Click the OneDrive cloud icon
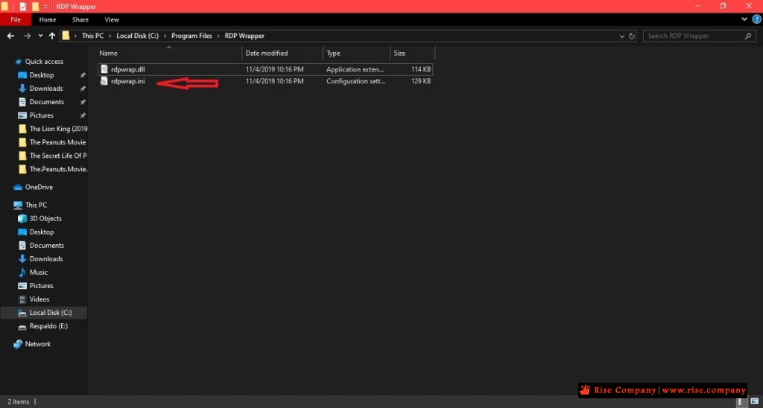 click(x=18, y=187)
